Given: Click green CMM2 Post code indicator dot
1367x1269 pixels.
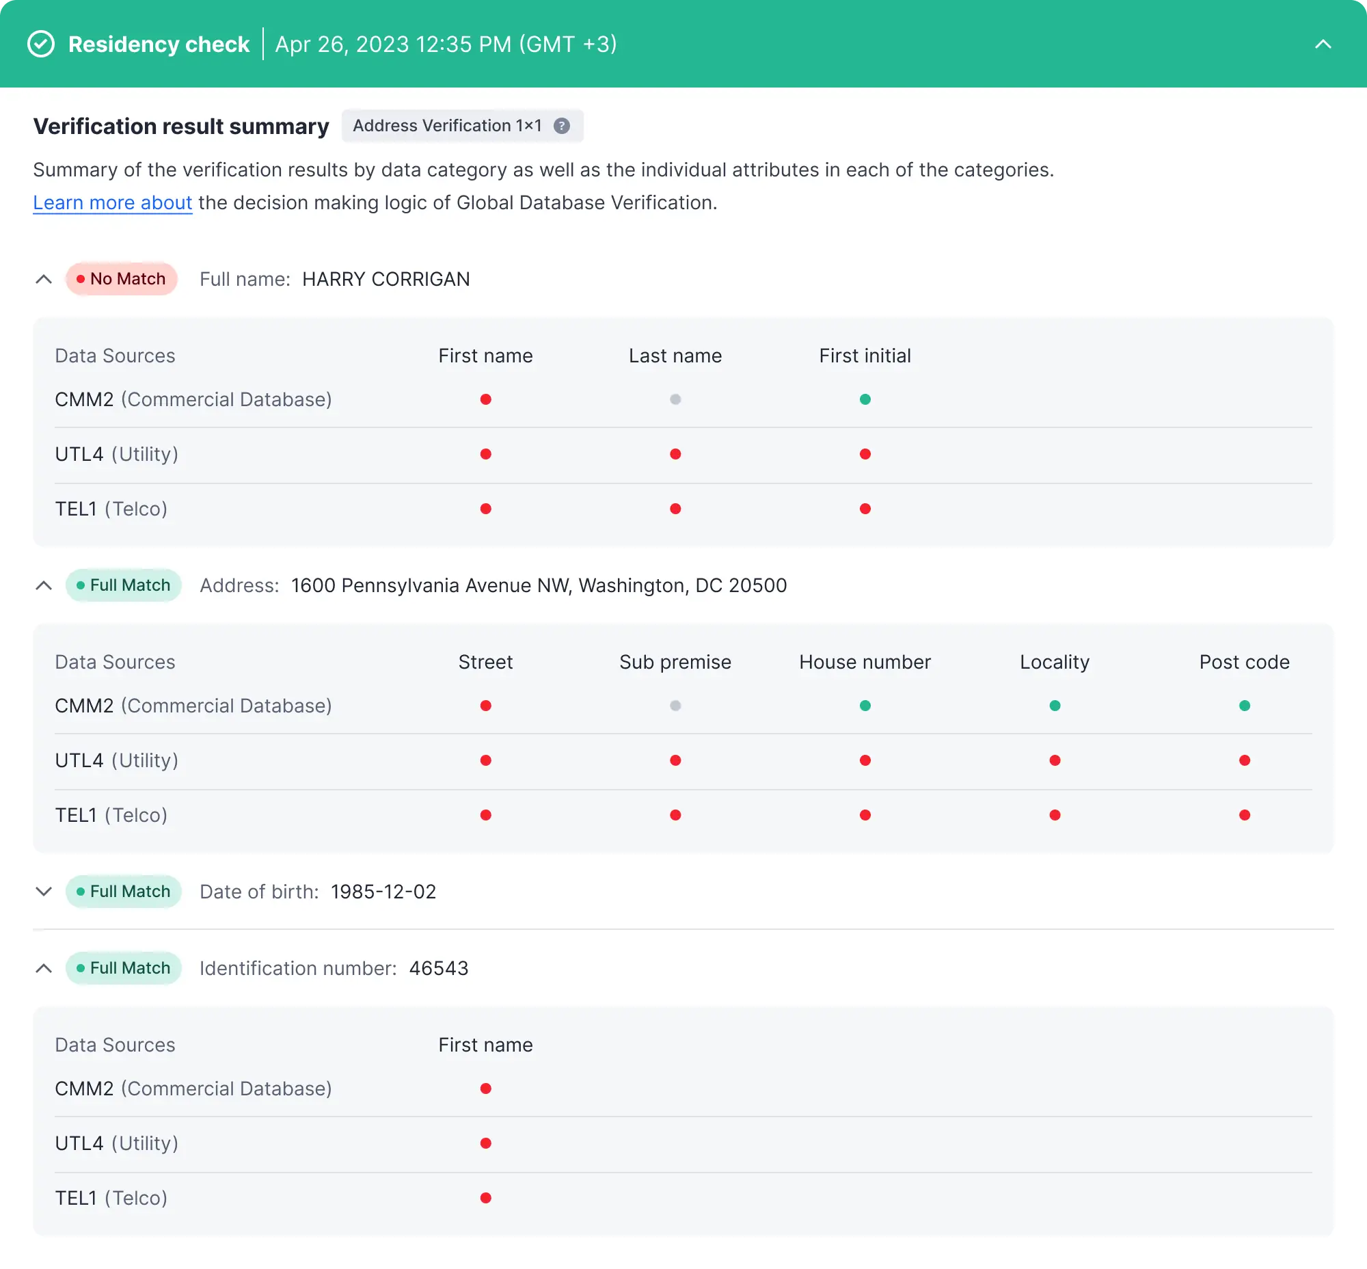Looking at the screenshot, I should coord(1244,705).
